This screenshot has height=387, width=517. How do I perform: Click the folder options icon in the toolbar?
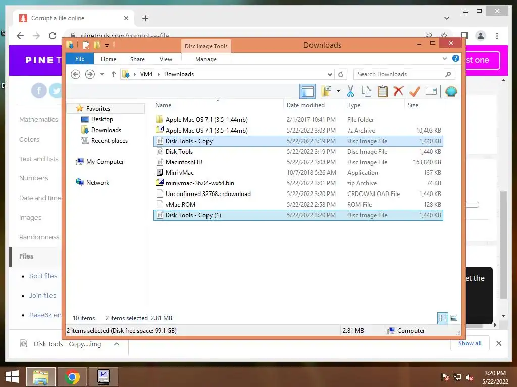[x=326, y=91]
